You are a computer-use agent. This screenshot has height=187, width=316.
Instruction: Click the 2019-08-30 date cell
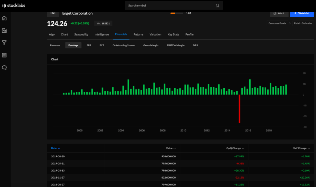(x=58, y=156)
